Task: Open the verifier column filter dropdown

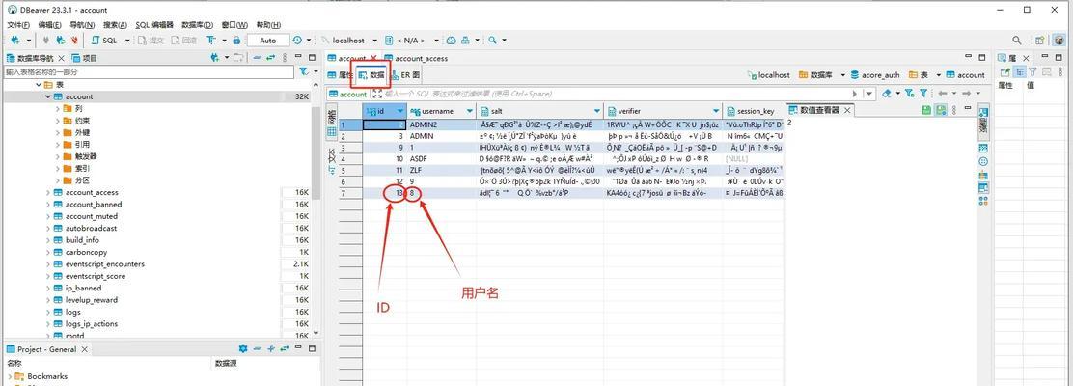Action: [717, 111]
